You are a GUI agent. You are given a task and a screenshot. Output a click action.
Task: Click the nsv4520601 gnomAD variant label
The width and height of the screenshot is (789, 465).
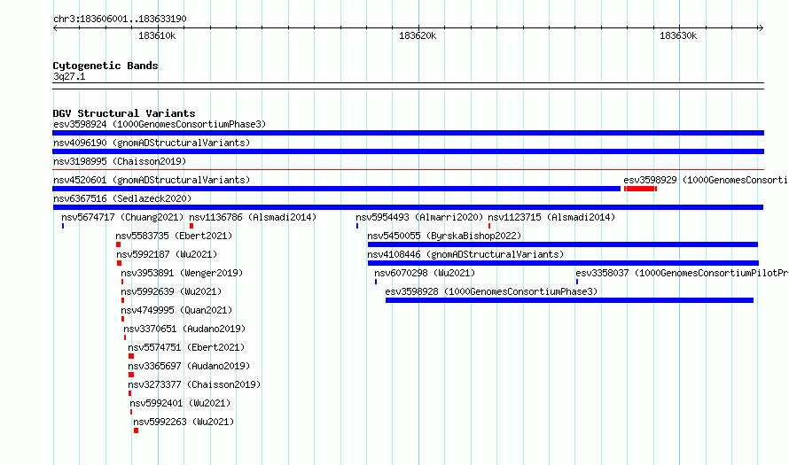click(152, 180)
